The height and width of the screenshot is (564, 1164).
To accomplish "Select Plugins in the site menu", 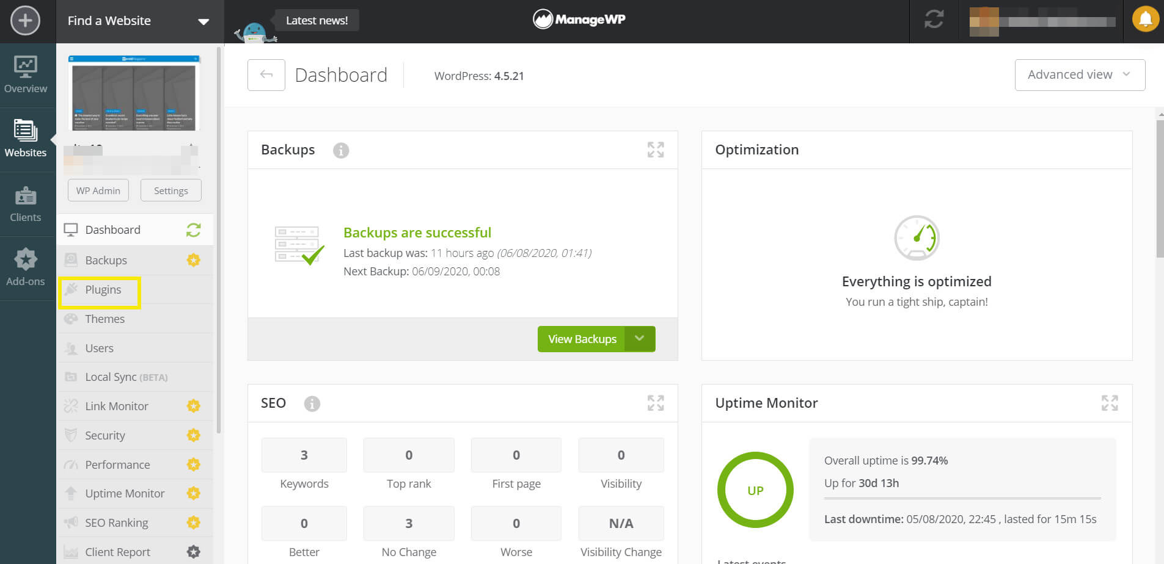I will (x=103, y=290).
